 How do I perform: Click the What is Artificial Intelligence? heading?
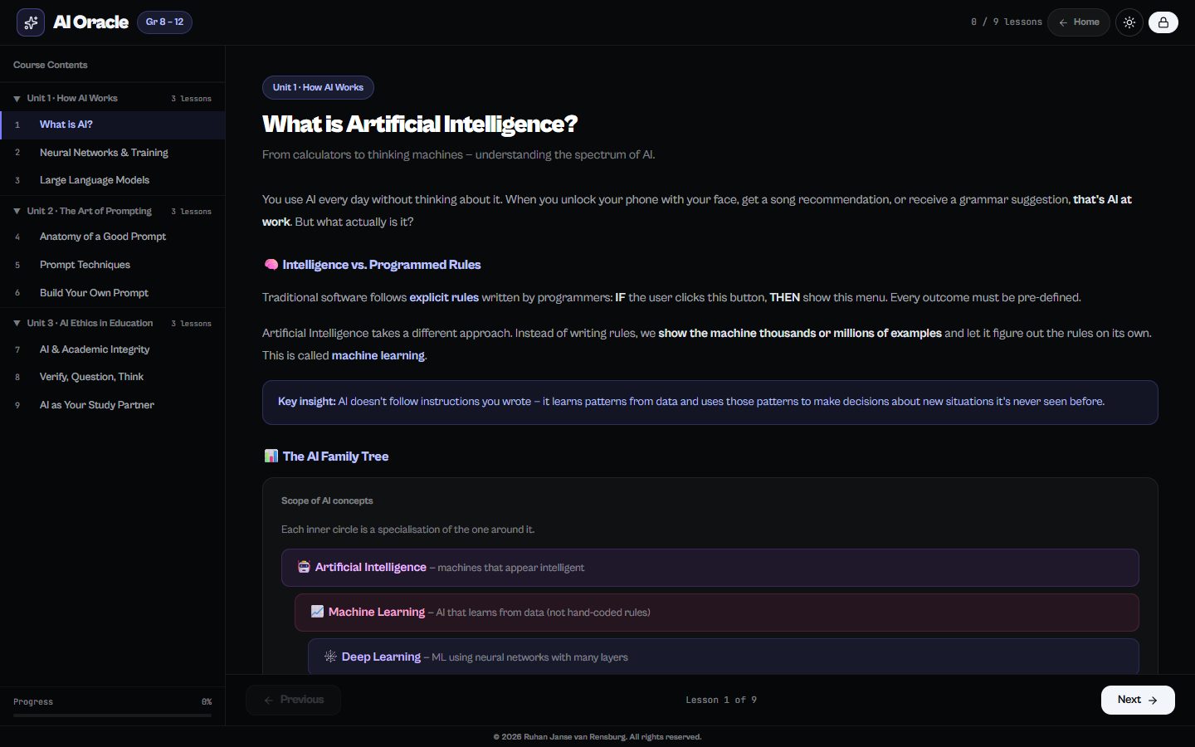pos(419,124)
